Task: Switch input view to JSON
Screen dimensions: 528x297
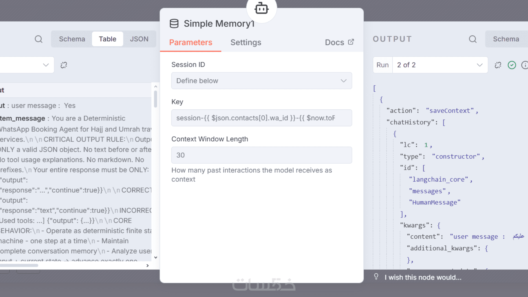Action: [x=139, y=39]
